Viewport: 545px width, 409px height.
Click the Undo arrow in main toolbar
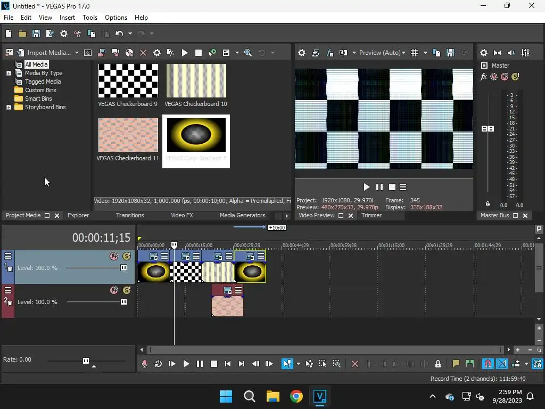click(x=119, y=34)
